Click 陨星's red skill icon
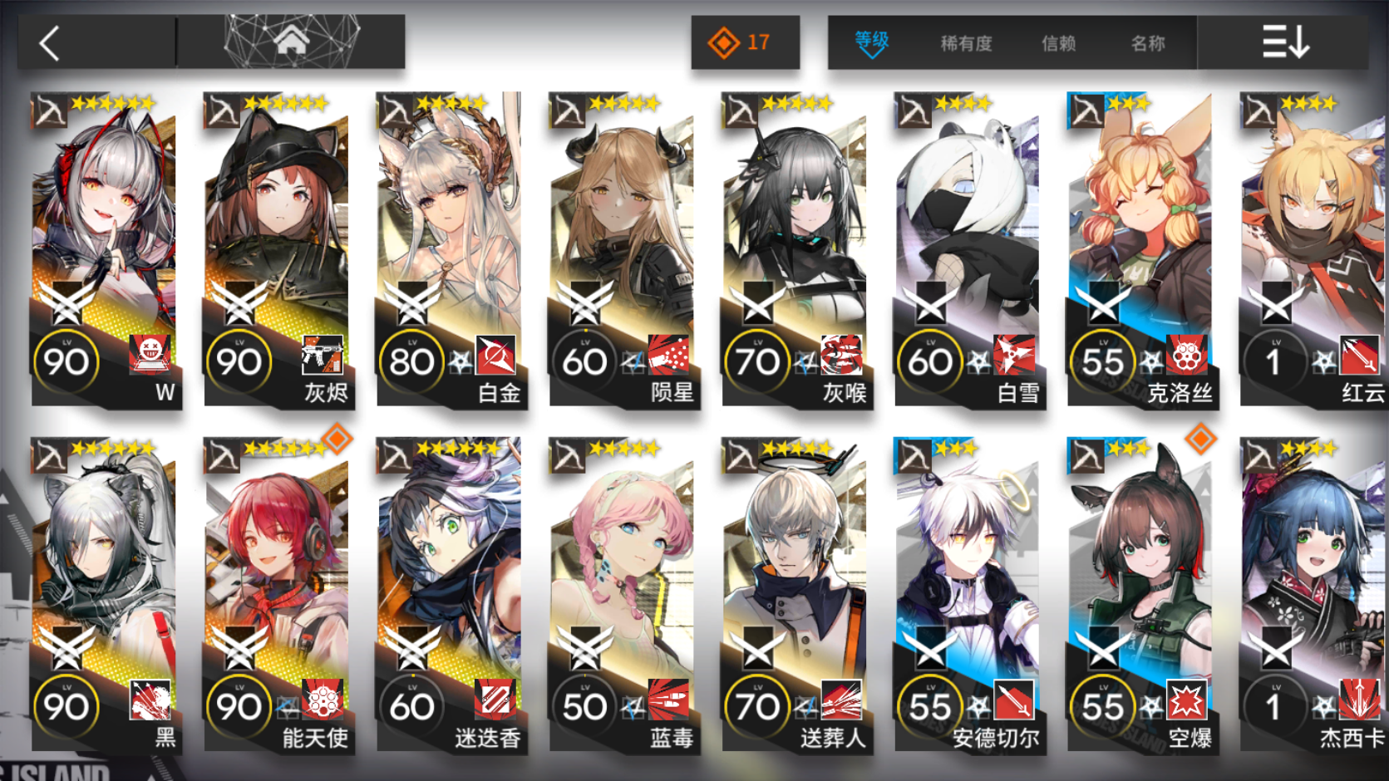Image resolution: width=1389 pixels, height=781 pixels. pyautogui.click(x=668, y=356)
